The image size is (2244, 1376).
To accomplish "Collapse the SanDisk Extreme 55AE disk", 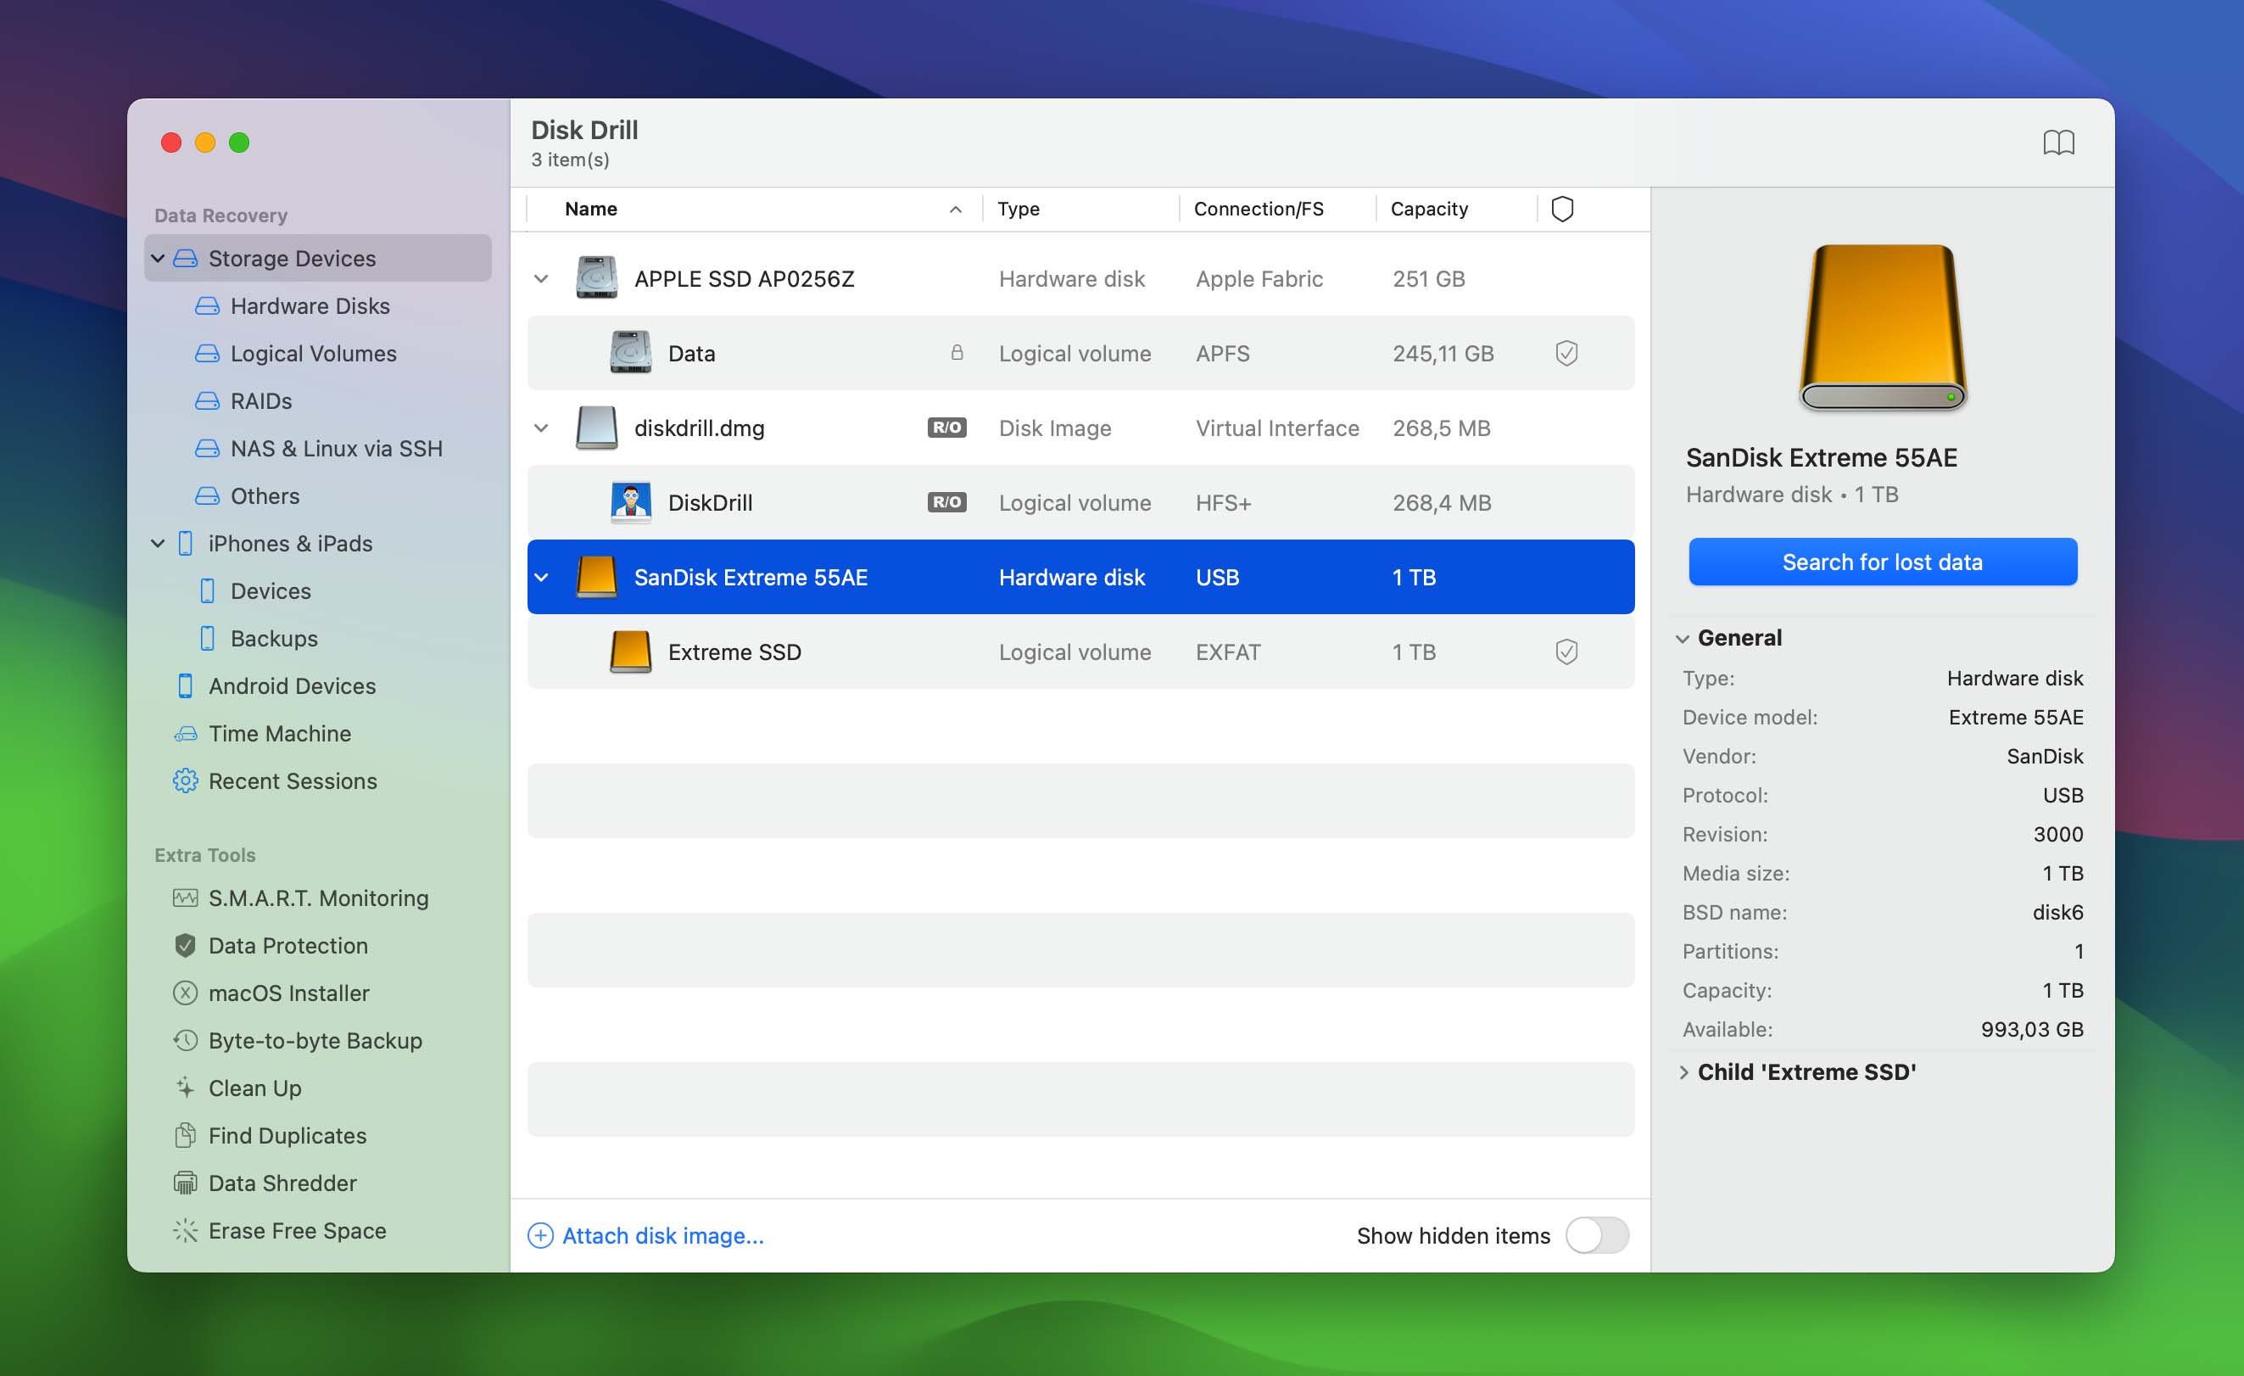I will click(x=546, y=576).
